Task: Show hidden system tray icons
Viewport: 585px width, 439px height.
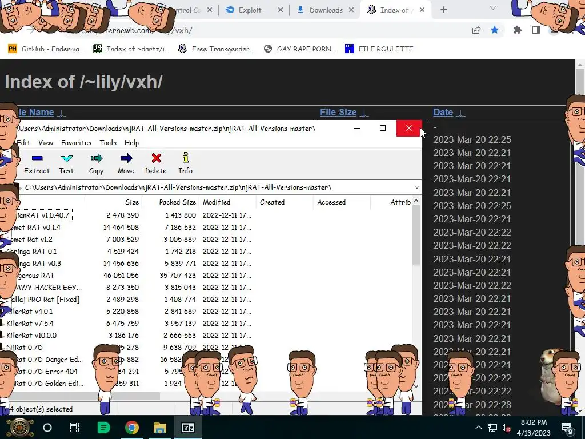Action: [x=479, y=428]
